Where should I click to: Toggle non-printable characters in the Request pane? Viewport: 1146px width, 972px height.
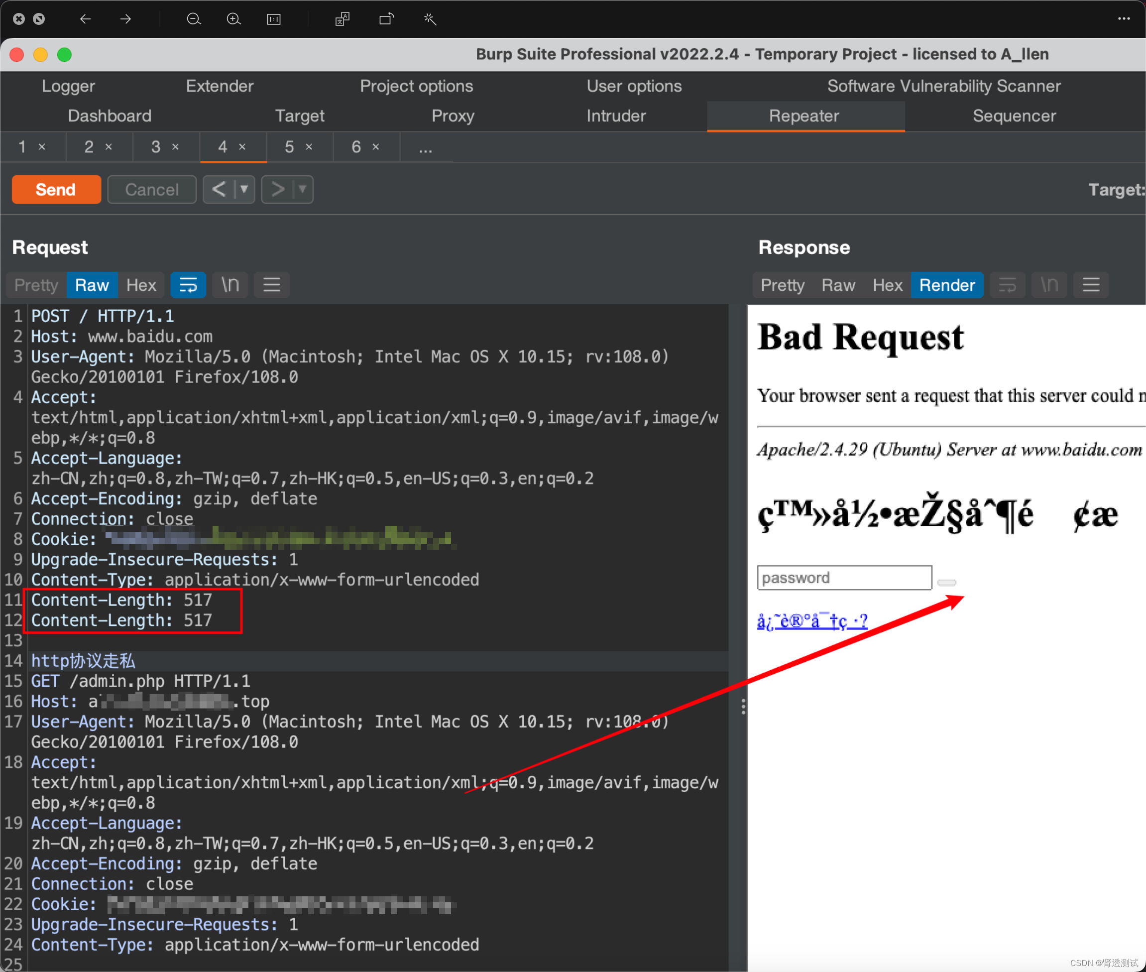click(x=230, y=285)
